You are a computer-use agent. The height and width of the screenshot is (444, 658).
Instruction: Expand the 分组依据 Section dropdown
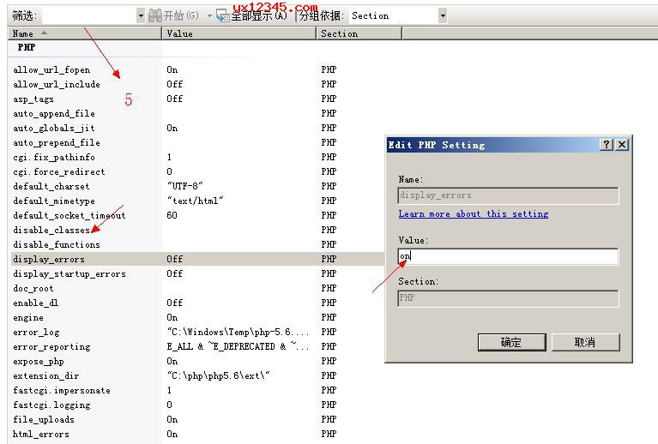[443, 15]
